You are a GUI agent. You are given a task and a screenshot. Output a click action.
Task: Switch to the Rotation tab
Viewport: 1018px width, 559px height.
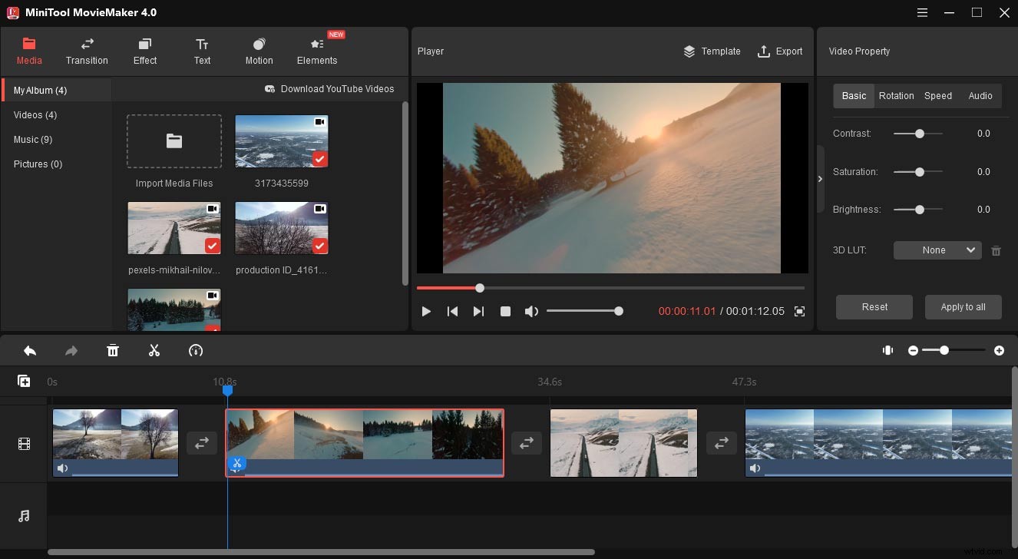pyautogui.click(x=896, y=95)
